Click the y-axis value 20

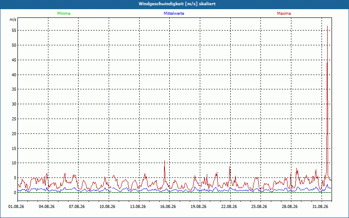(x=14, y=134)
